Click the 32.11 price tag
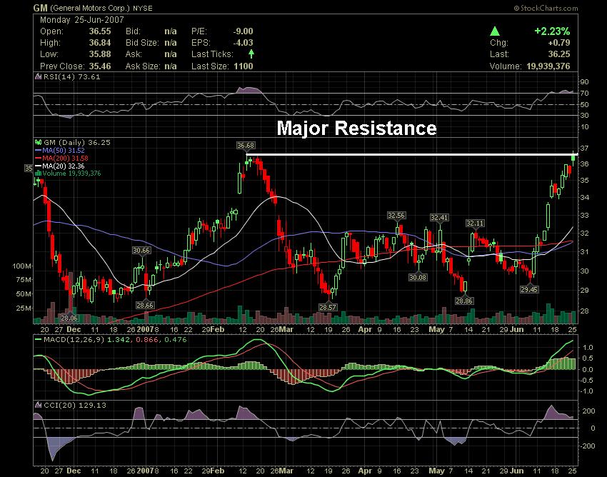Viewport: 607px width, 477px height. pyautogui.click(x=475, y=224)
